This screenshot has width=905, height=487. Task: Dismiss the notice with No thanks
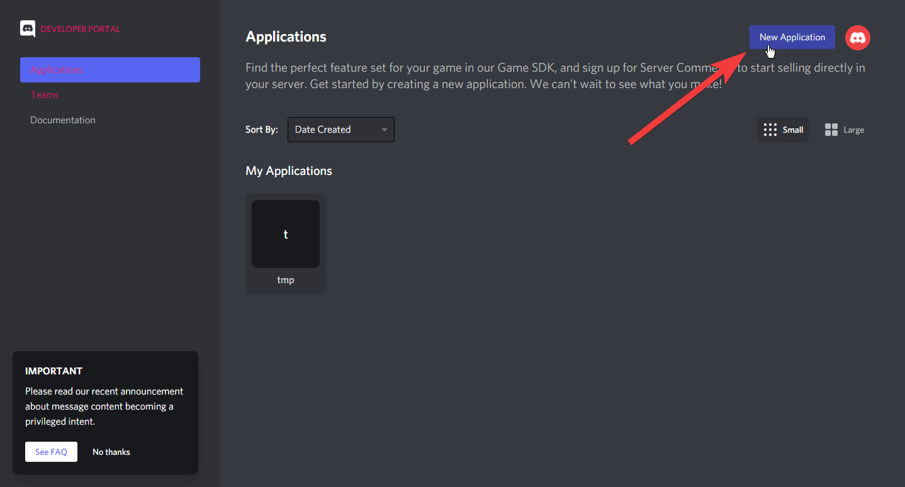111,452
